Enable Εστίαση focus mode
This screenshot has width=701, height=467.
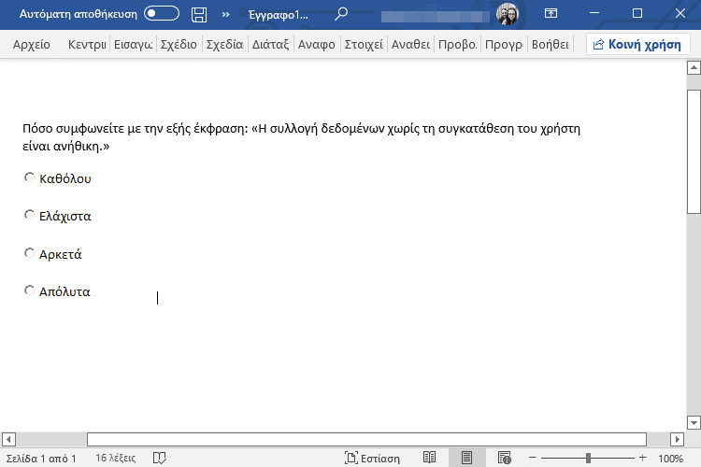[x=372, y=458]
